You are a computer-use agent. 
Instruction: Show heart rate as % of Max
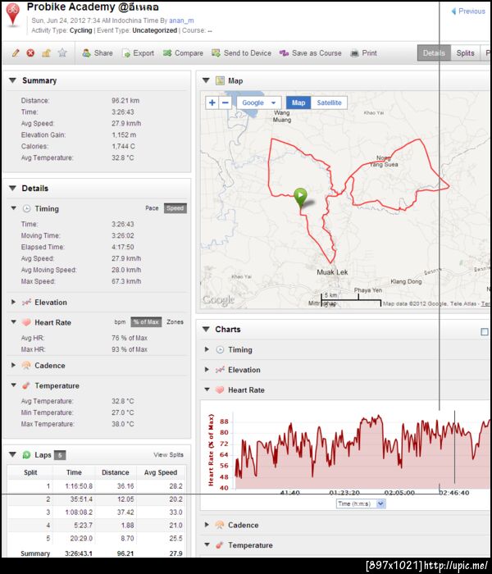[x=146, y=322]
